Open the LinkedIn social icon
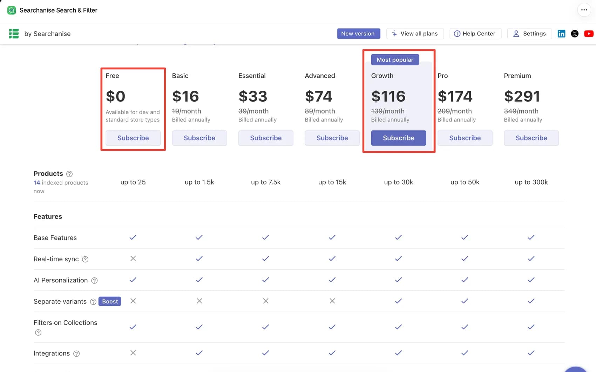The height and width of the screenshot is (372, 596). click(x=561, y=34)
